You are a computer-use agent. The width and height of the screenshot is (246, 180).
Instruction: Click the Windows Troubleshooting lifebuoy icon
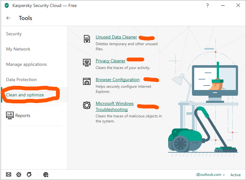click(x=87, y=105)
